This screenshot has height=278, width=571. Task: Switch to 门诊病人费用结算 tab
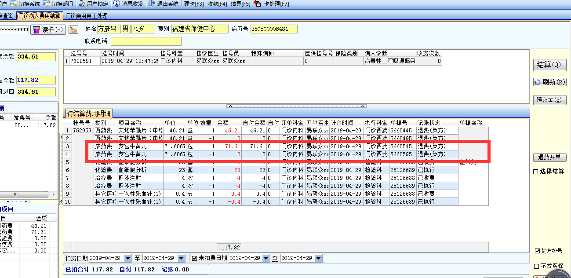(x=39, y=16)
